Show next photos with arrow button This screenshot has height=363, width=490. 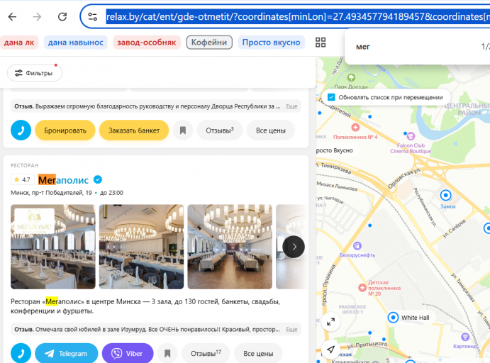pos(294,247)
